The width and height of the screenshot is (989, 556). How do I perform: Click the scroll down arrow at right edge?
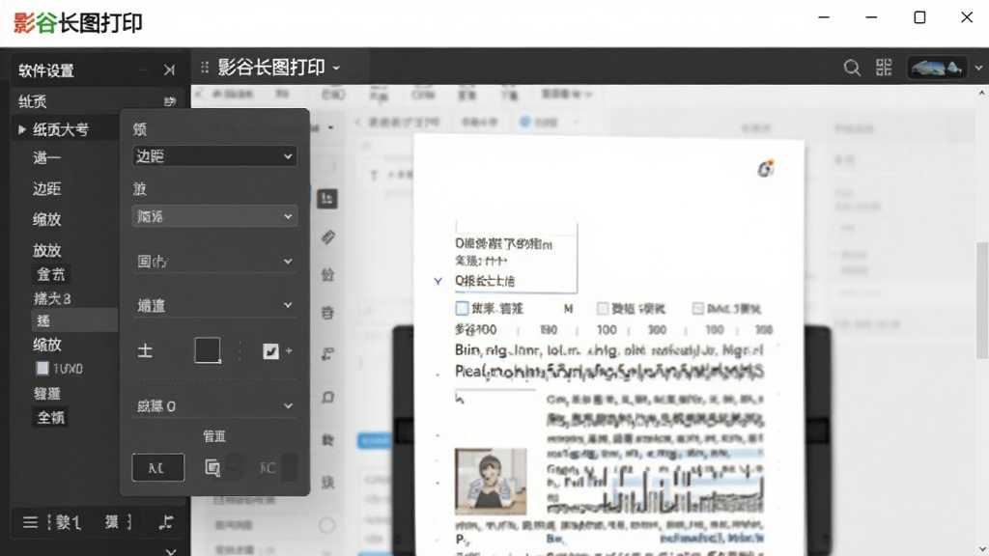tap(982, 549)
